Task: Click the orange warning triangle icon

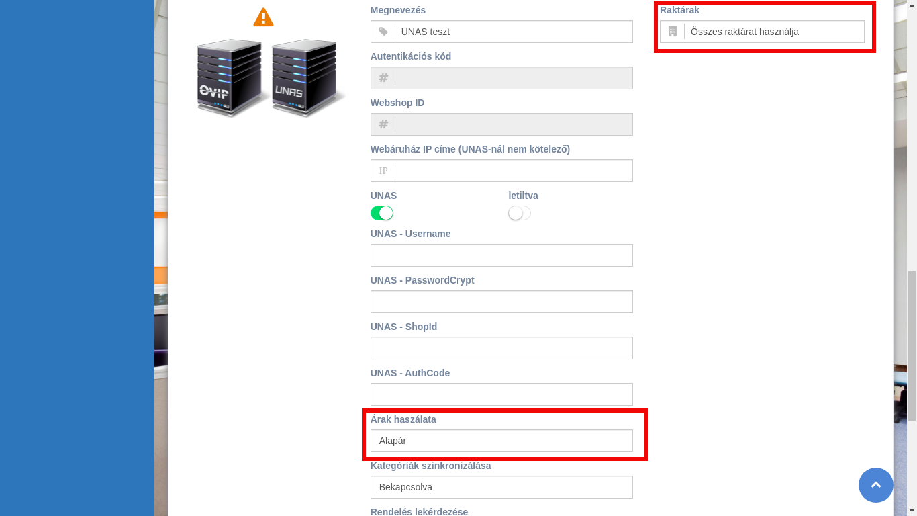Action: click(x=263, y=17)
